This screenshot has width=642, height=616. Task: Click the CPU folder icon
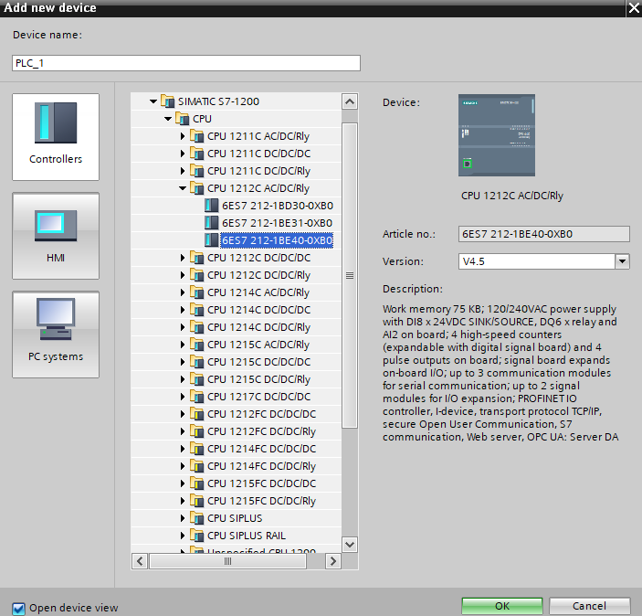(183, 119)
